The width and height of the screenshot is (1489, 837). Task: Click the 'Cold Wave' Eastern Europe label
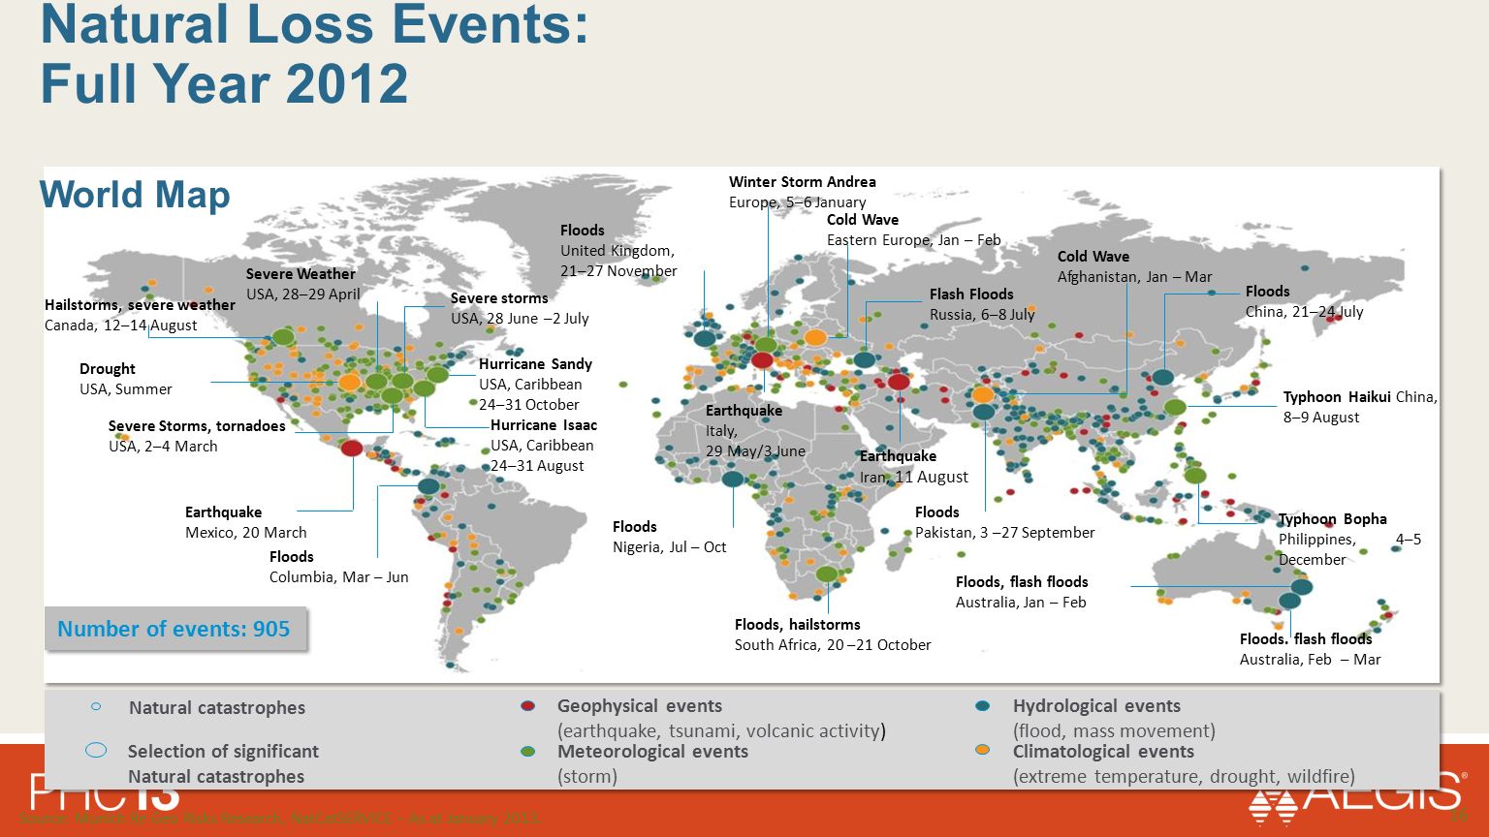click(x=863, y=220)
